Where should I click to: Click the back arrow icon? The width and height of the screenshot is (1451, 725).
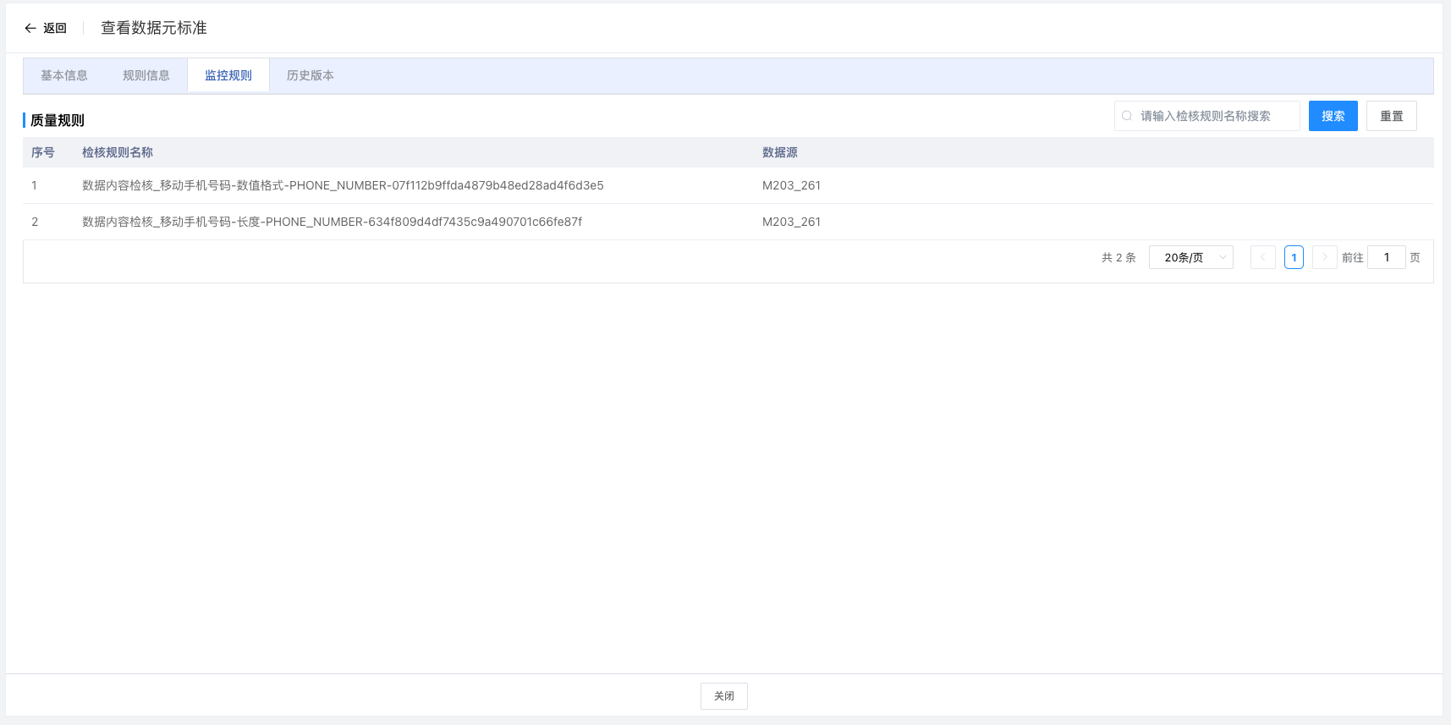point(30,28)
